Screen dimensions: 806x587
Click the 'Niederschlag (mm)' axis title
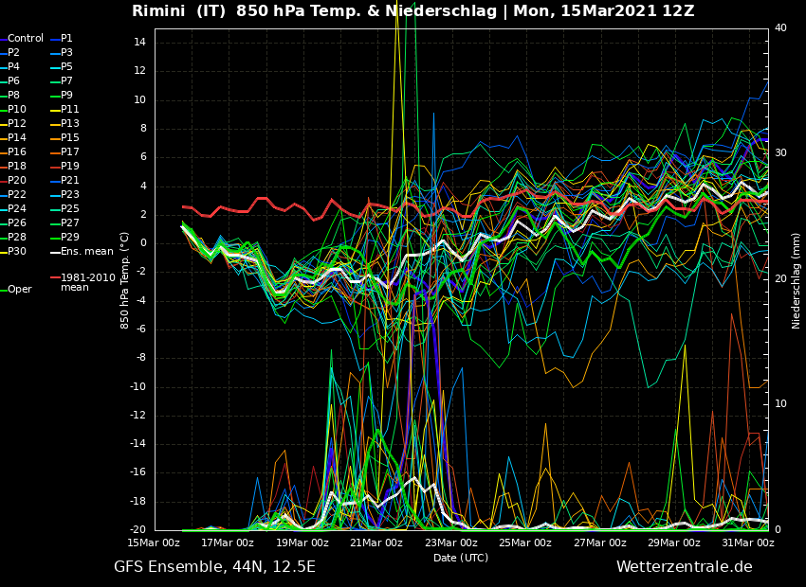(796, 281)
